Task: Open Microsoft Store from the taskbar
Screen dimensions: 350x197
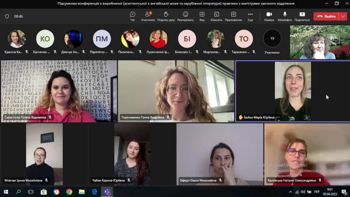Action: (x=44, y=192)
